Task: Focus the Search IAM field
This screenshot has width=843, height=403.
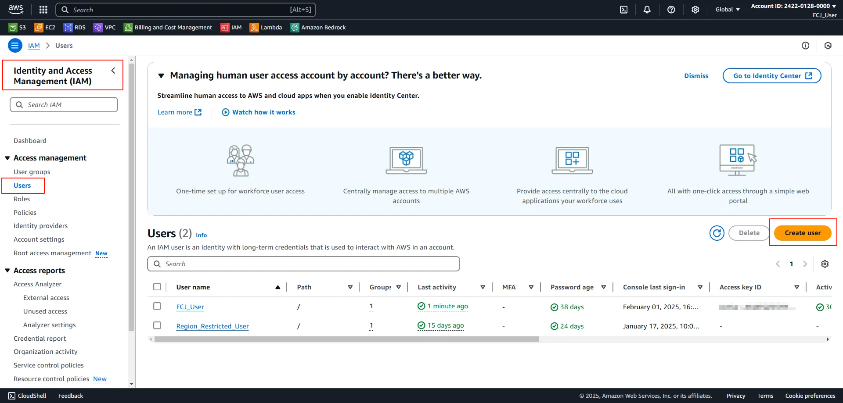Action: [x=64, y=105]
